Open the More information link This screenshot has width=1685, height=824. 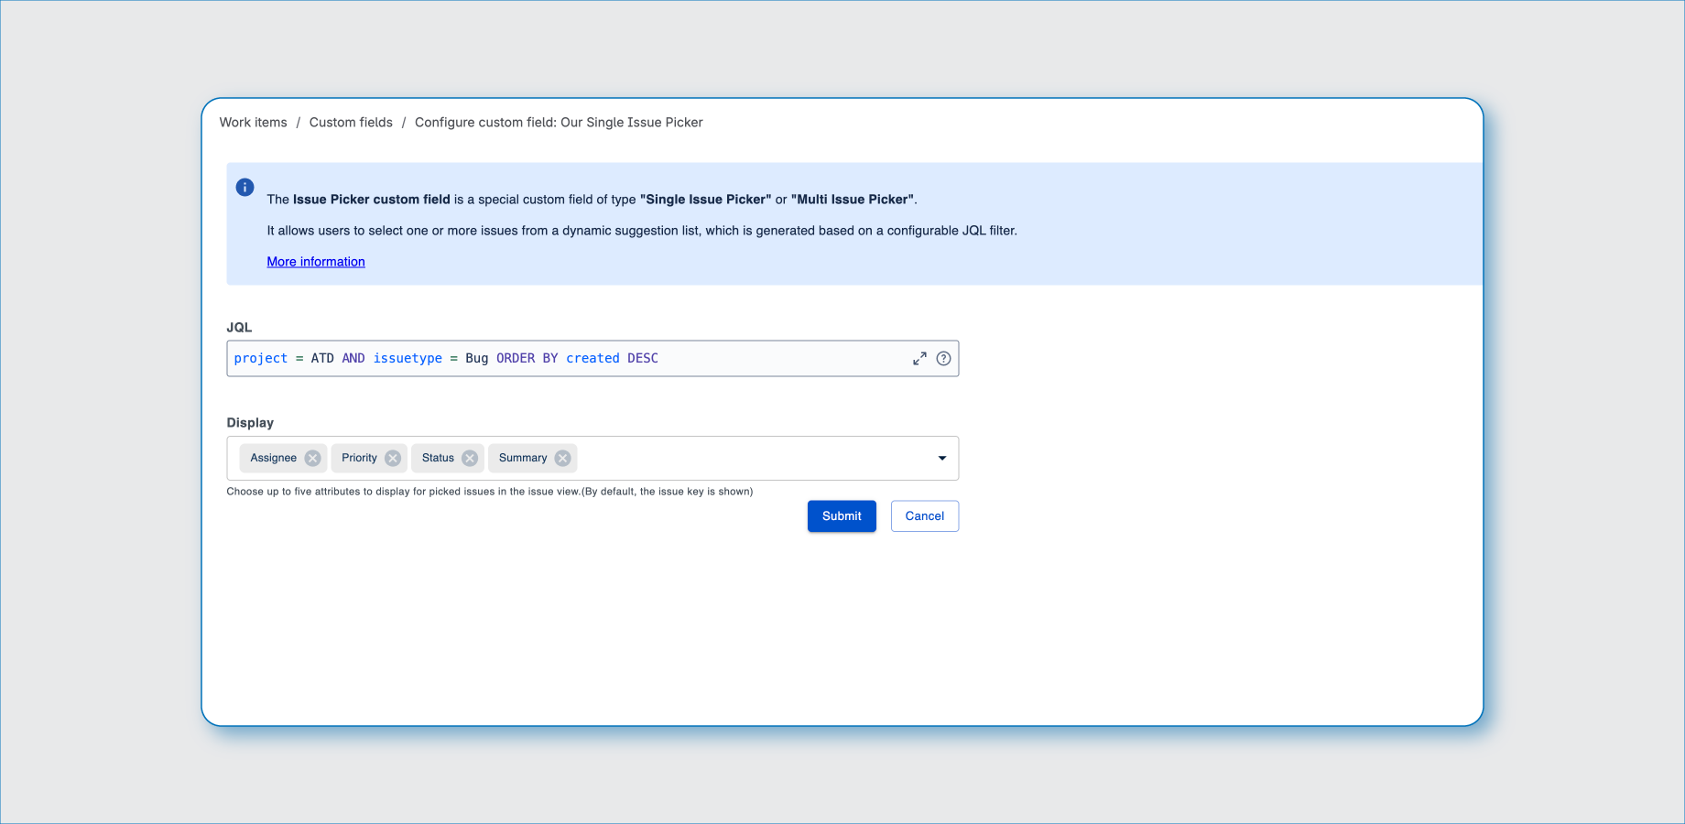pyautogui.click(x=316, y=262)
